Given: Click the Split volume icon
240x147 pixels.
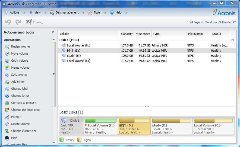Looking at the screenshot, I should [7, 75].
